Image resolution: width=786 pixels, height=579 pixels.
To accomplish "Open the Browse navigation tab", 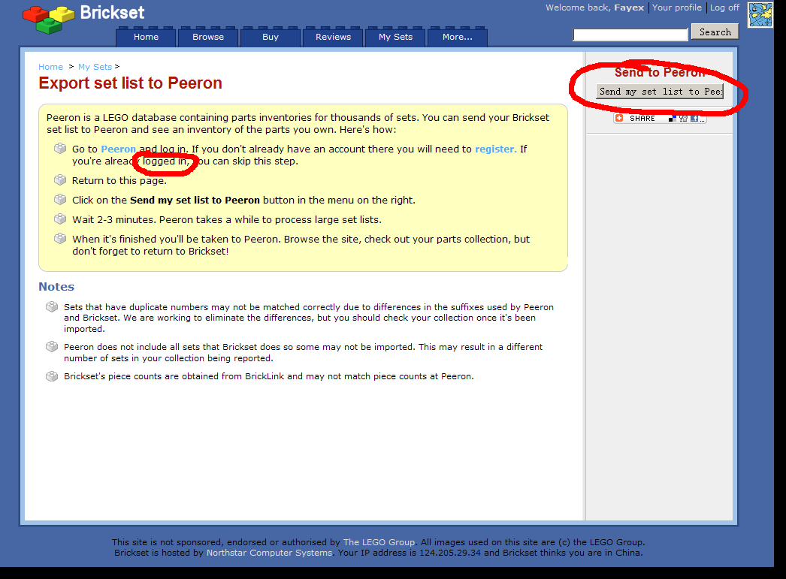I will point(208,37).
